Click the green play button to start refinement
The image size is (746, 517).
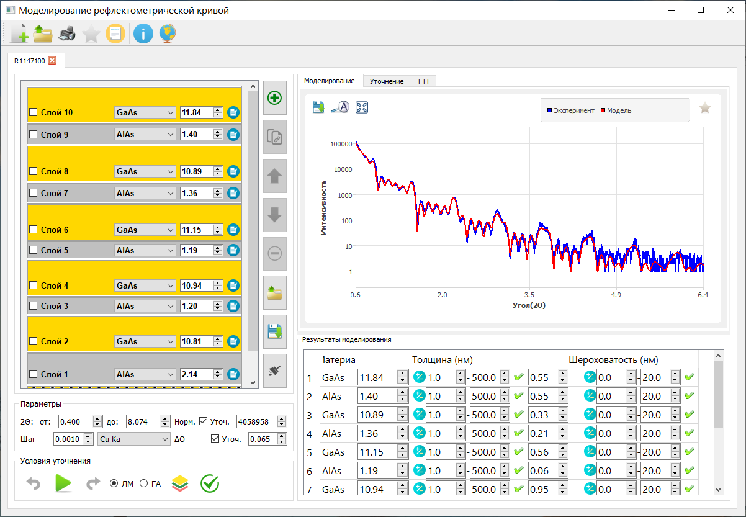pos(63,483)
